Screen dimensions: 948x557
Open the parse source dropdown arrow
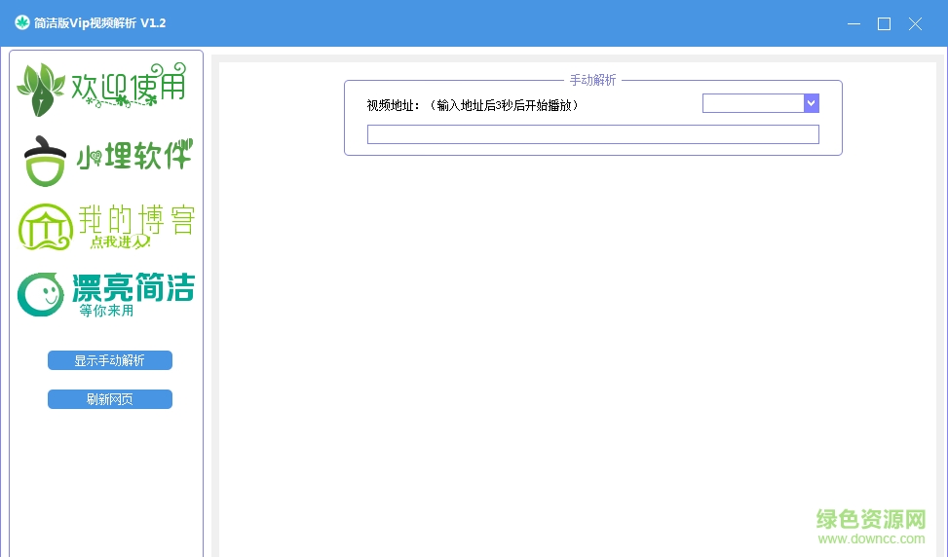[x=812, y=103]
